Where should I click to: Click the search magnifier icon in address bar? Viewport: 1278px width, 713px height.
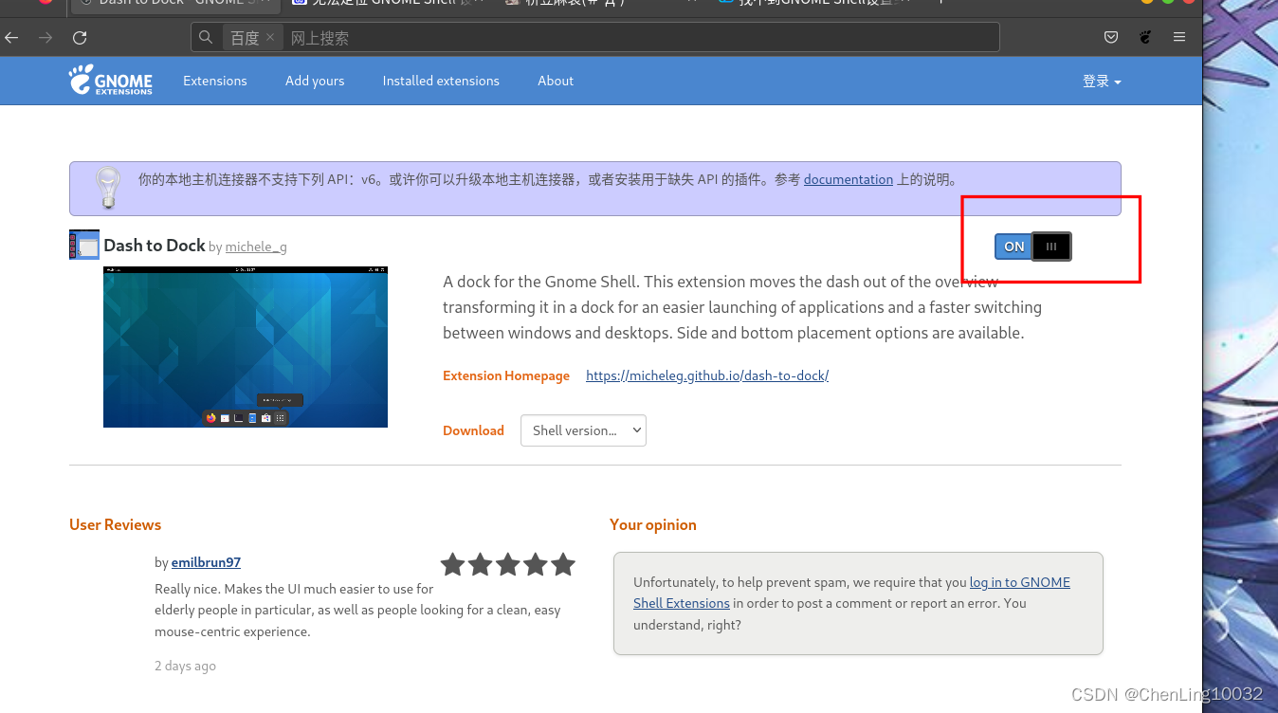206,37
